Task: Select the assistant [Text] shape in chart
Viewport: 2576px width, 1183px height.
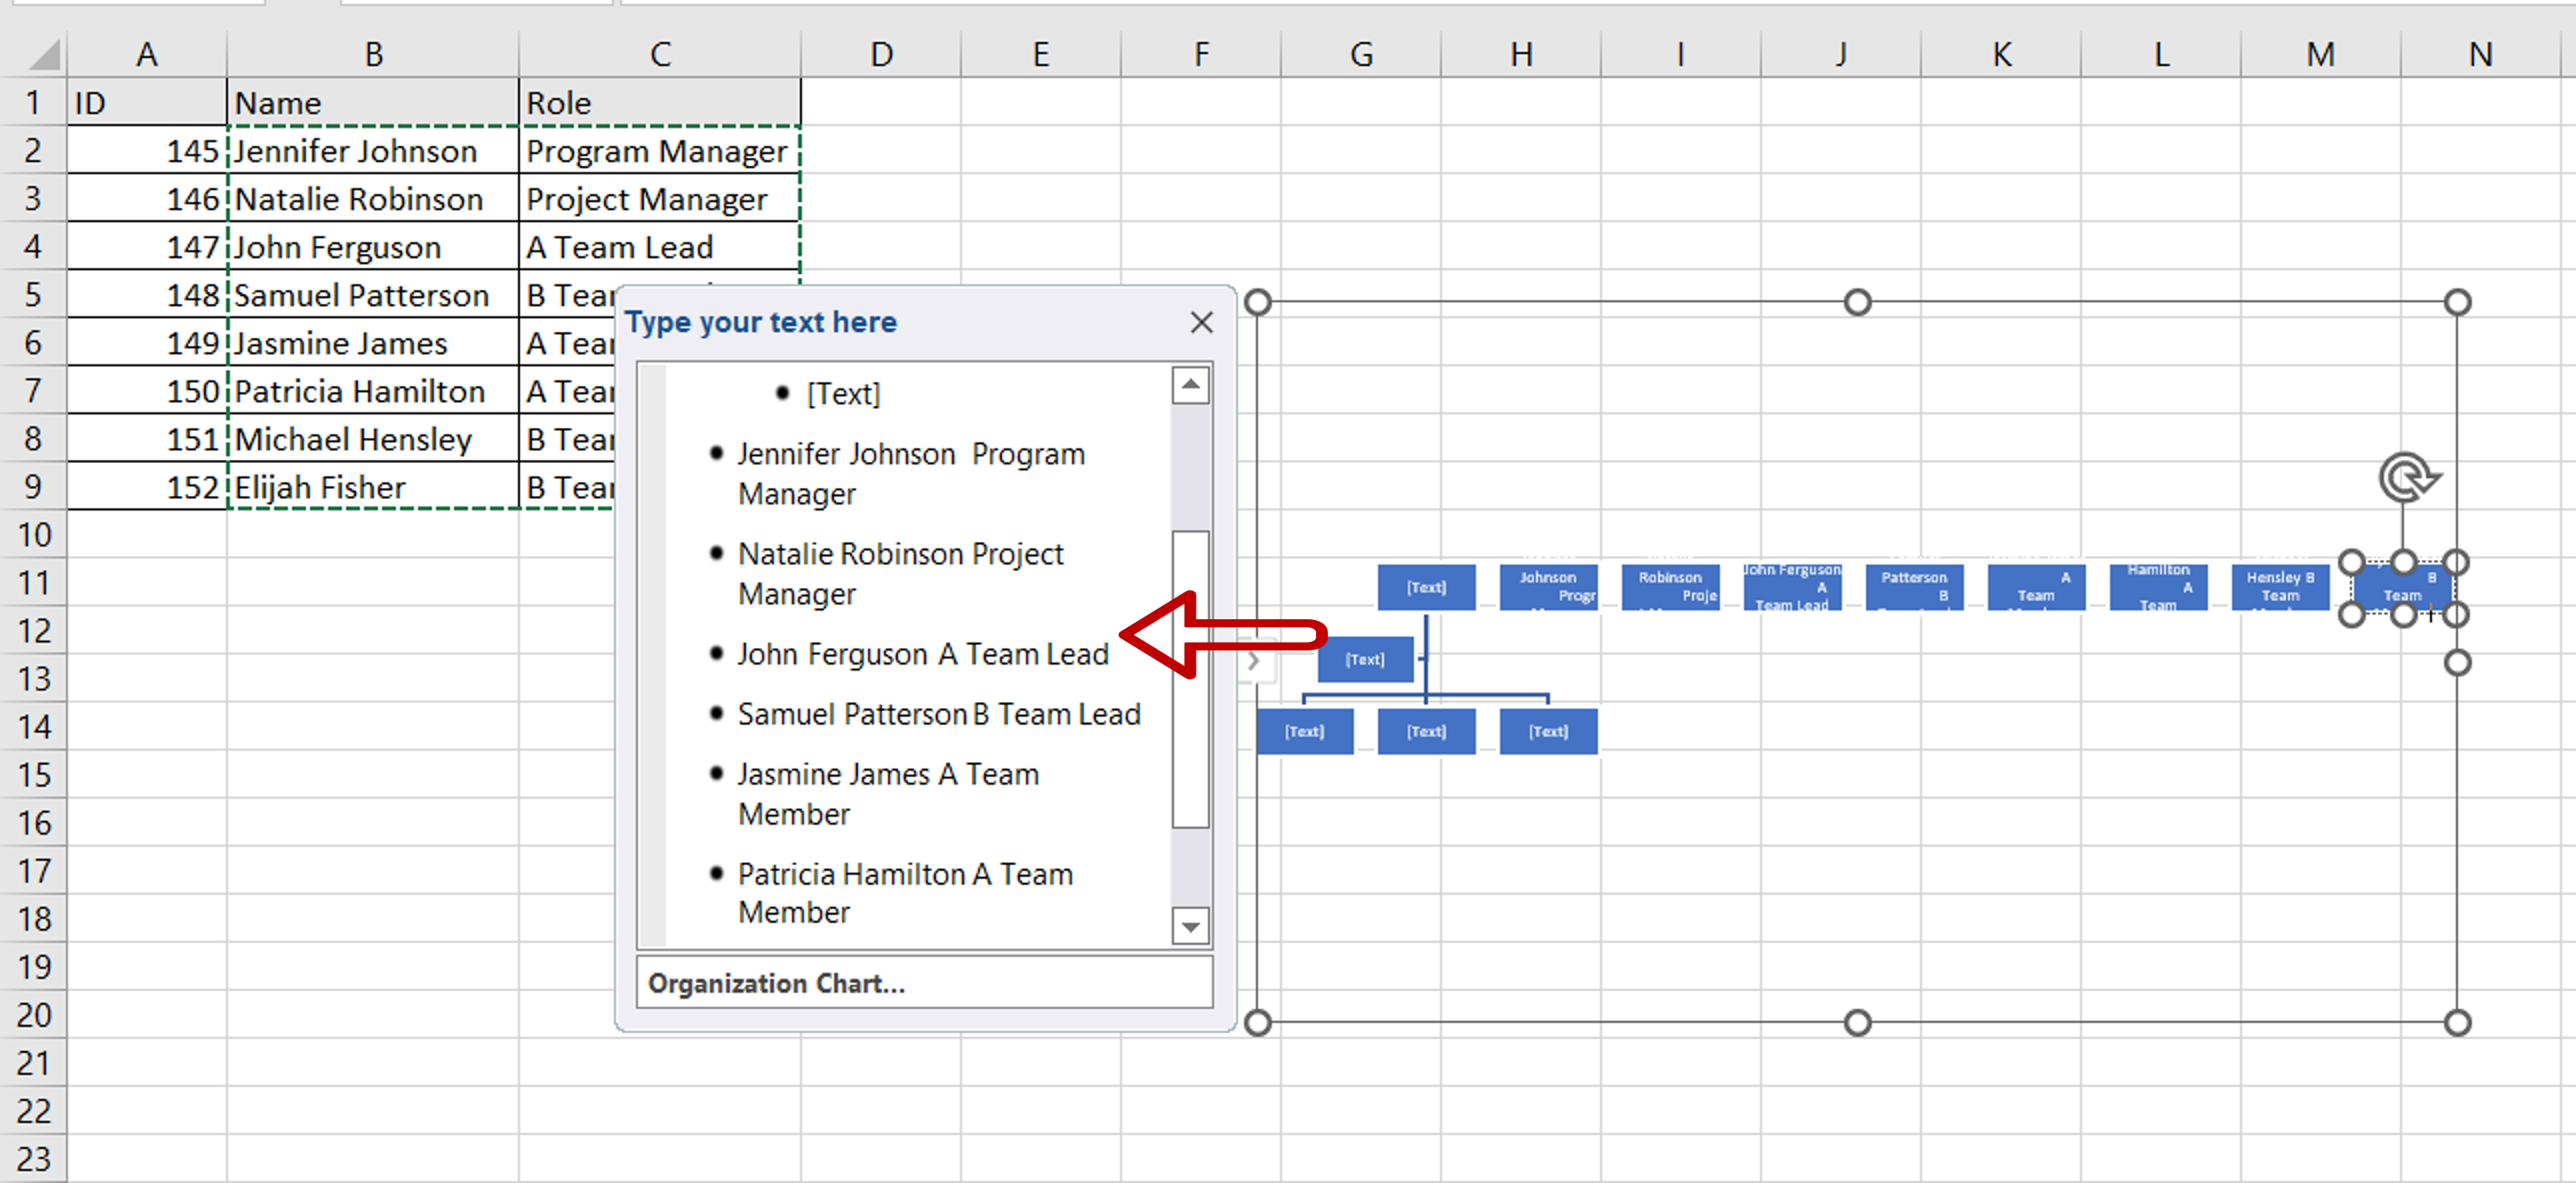Action: pyautogui.click(x=1364, y=660)
